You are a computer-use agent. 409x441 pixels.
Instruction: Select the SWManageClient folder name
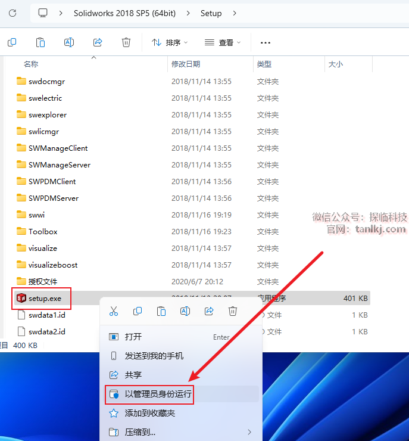(58, 148)
